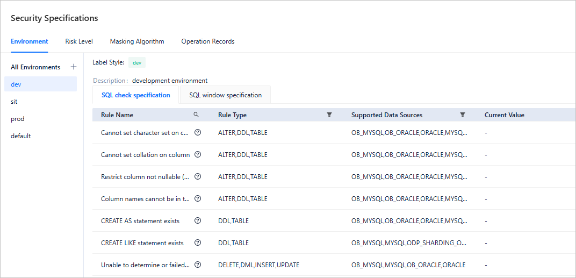This screenshot has width=576, height=278.
Task: Click help icon beside Cannot set collation rule
Action: click(x=198, y=154)
